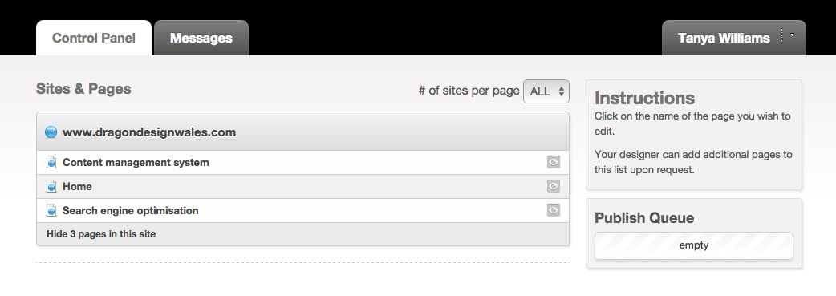The width and height of the screenshot is (836, 296).
Task: Open the Search engine optimisation page
Action: 131,211
